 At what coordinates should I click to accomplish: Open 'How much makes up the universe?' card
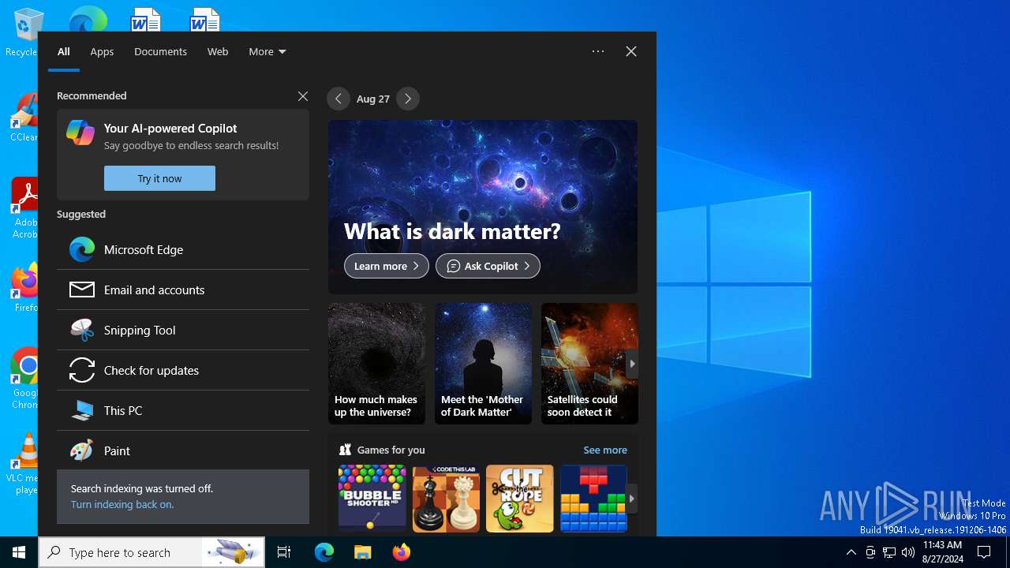(x=376, y=364)
